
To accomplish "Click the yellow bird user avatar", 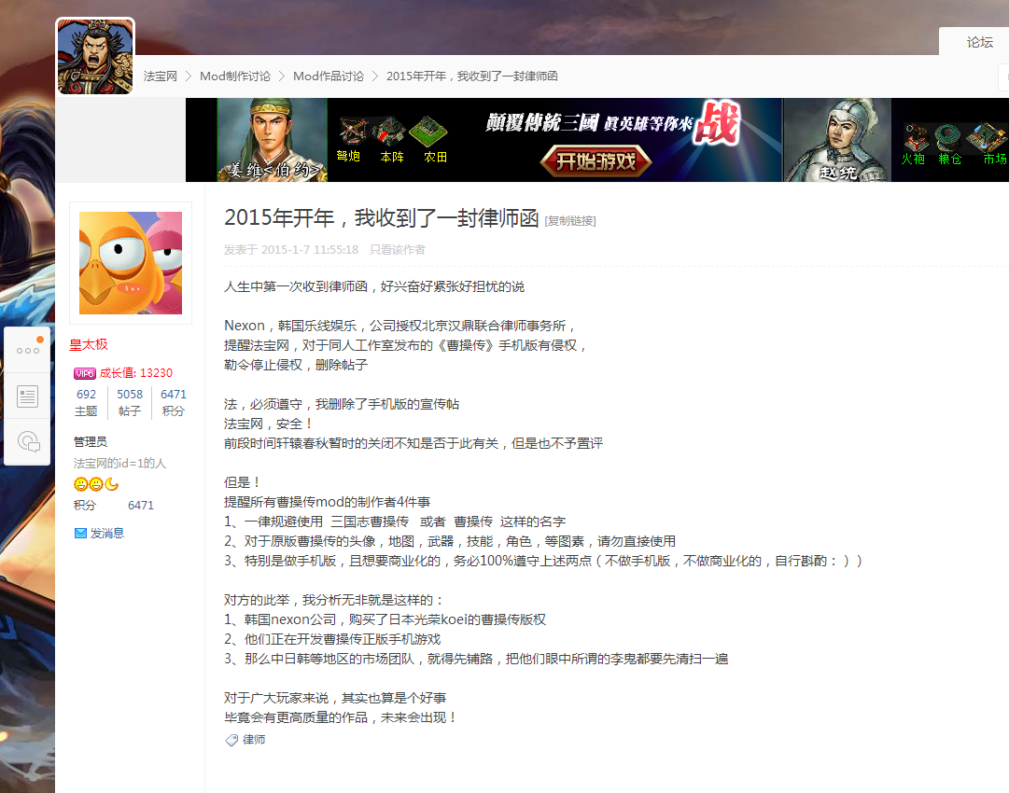I will pyautogui.click(x=131, y=263).
